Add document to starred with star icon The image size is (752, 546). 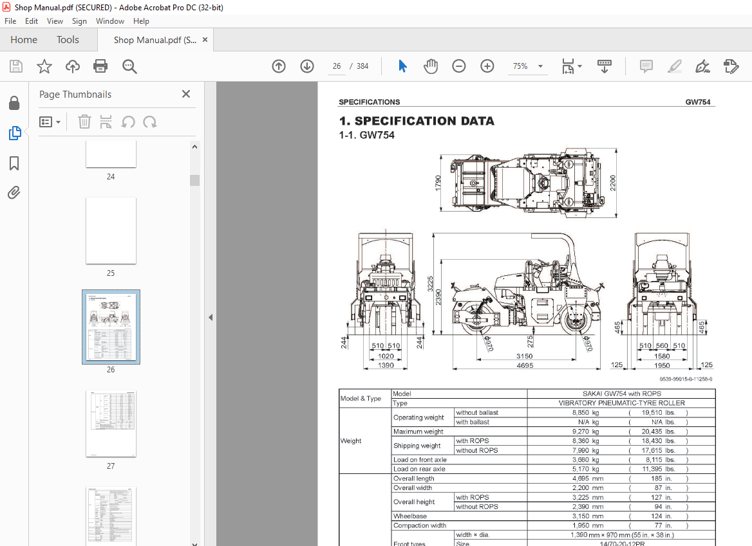[44, 66]
